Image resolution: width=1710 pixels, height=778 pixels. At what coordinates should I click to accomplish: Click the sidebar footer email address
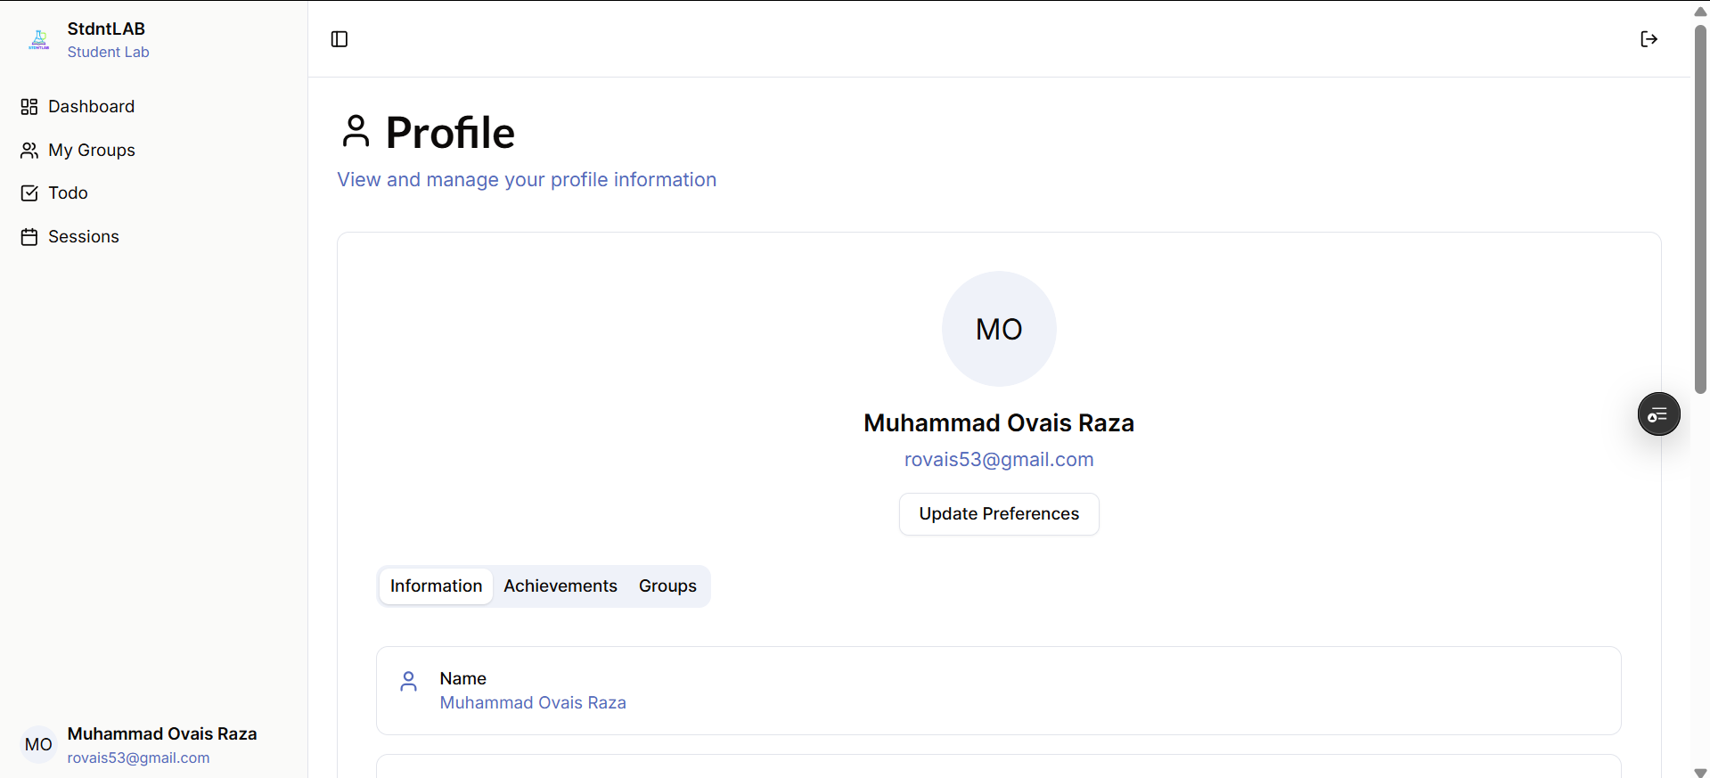pyautogui.click(x=139, y=758)
